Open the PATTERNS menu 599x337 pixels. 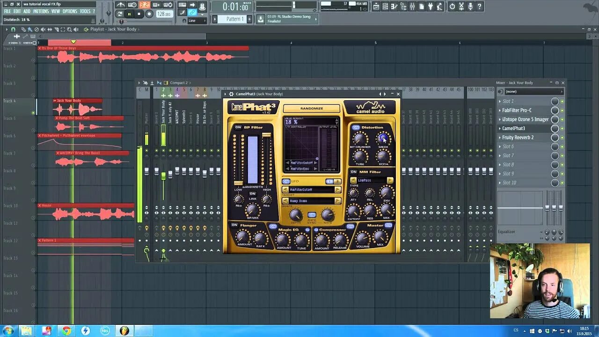pyautogui.click(x=41, y=11)
